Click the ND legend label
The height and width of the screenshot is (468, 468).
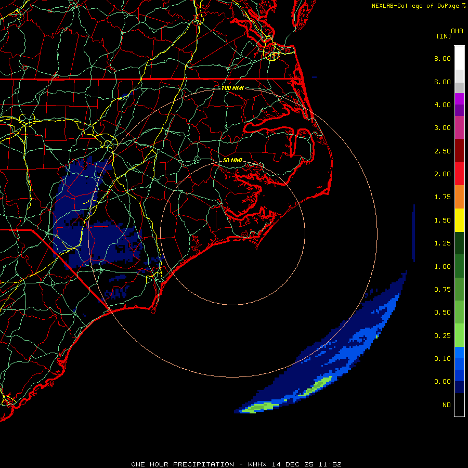click(x=447, y=405)
